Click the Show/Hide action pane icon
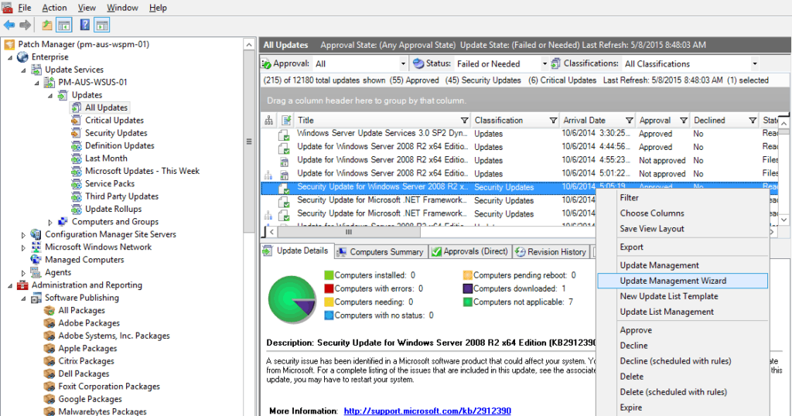Viewport: 792px width, 416px height. tap(102, 25)
